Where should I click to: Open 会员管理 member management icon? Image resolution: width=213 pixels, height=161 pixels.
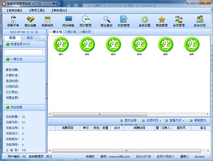click(179, 21)
